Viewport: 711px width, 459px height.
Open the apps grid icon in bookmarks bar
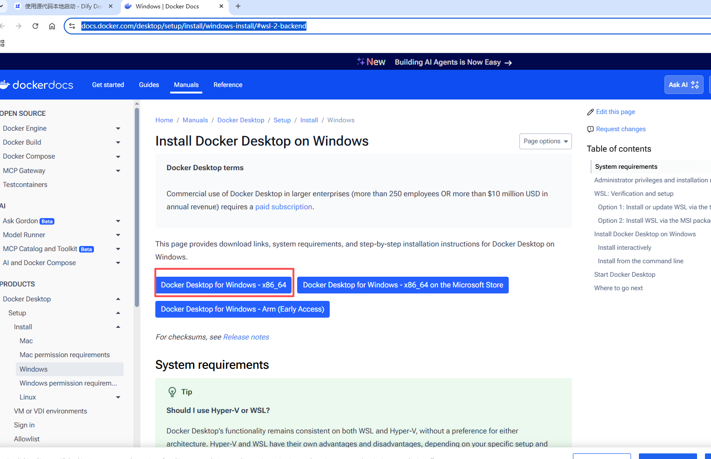click(2, 43)
